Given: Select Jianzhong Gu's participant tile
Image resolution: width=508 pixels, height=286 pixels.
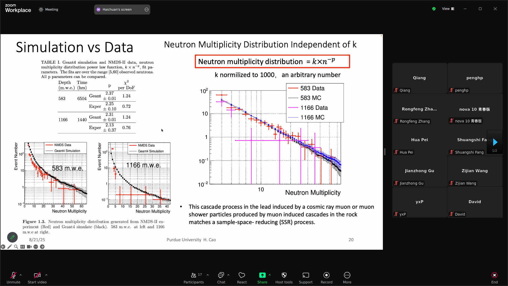Looking at the screenshot, I should click(x=420, y=171).
